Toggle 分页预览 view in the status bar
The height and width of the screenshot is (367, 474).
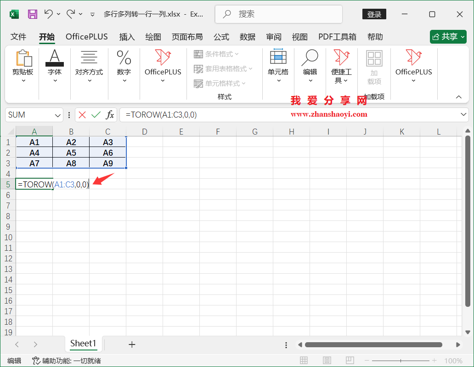click(x=350, y=360)
